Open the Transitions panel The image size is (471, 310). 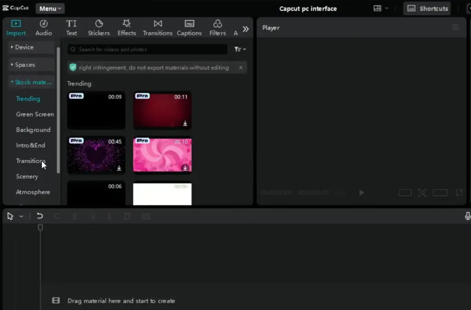coord(157,27)
